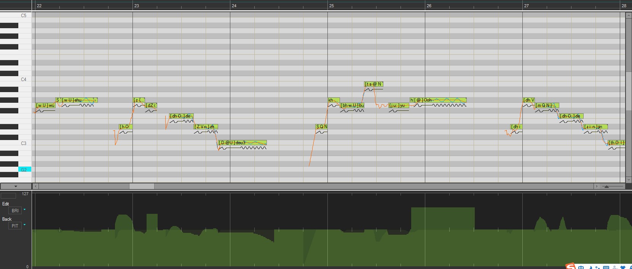Select the '[w U] wu' note
This screenshot has height=269, width=632.
point(45,105)
